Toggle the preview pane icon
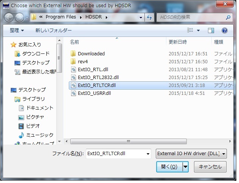 point(211,30)
